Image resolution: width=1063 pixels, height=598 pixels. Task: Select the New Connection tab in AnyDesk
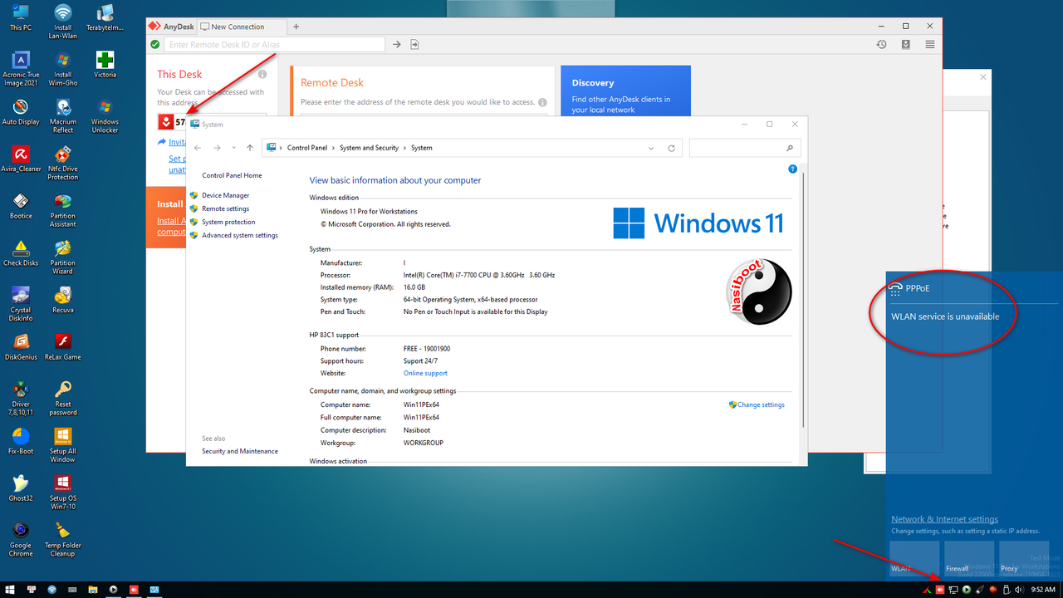[x=240, y=27]
